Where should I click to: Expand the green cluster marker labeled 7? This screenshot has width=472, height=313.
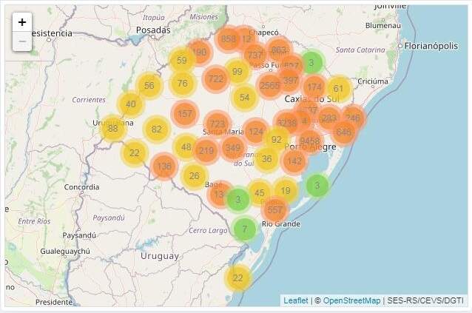(244, 229)
